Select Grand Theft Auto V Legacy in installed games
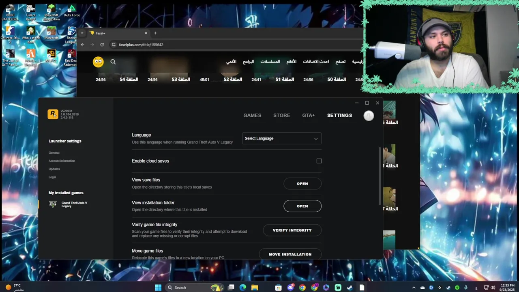Image resolution: width=519 pixels, height=292 pixels. [x=69, y=204]
